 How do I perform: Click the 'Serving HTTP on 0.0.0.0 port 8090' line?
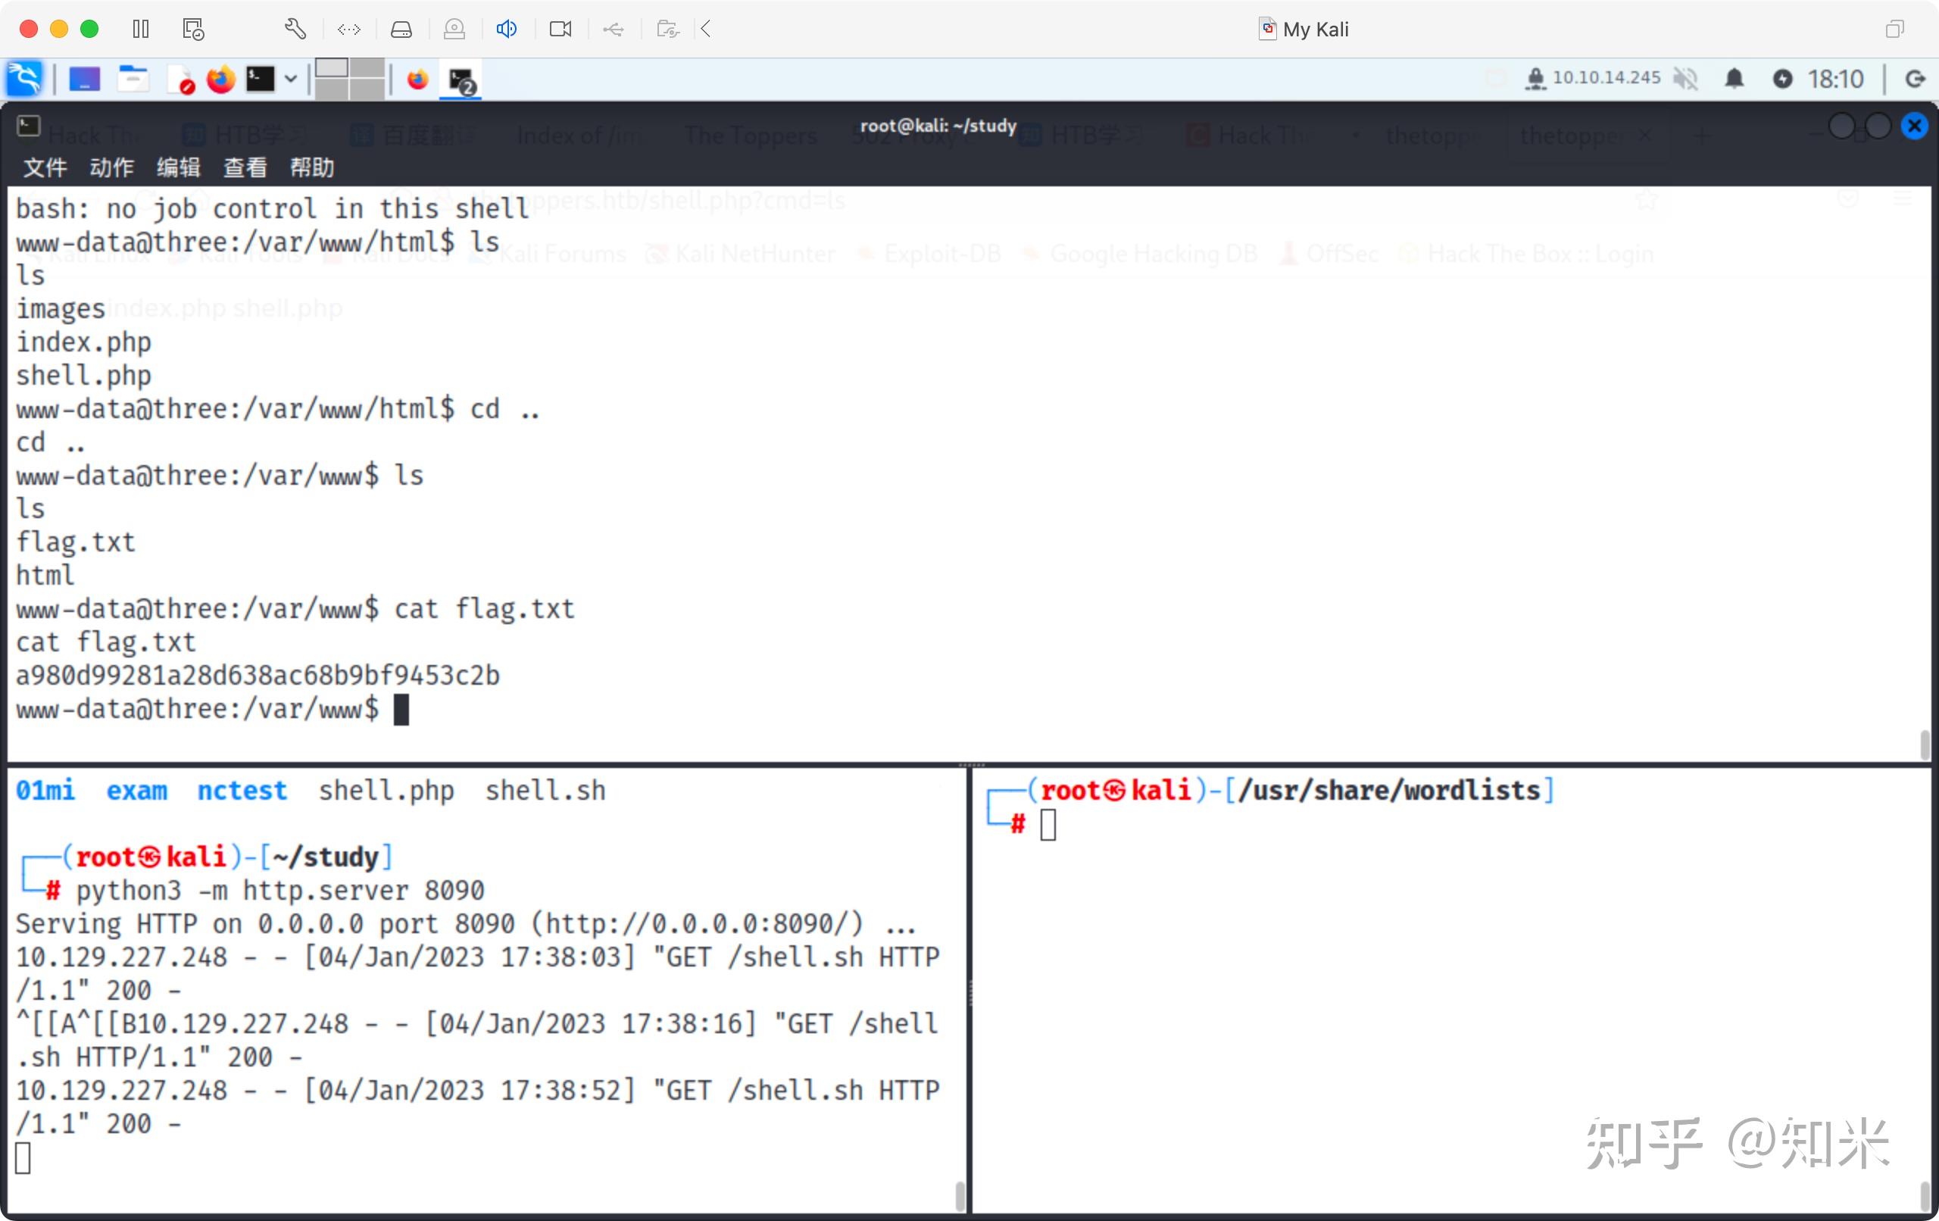(x=465, y=924)
